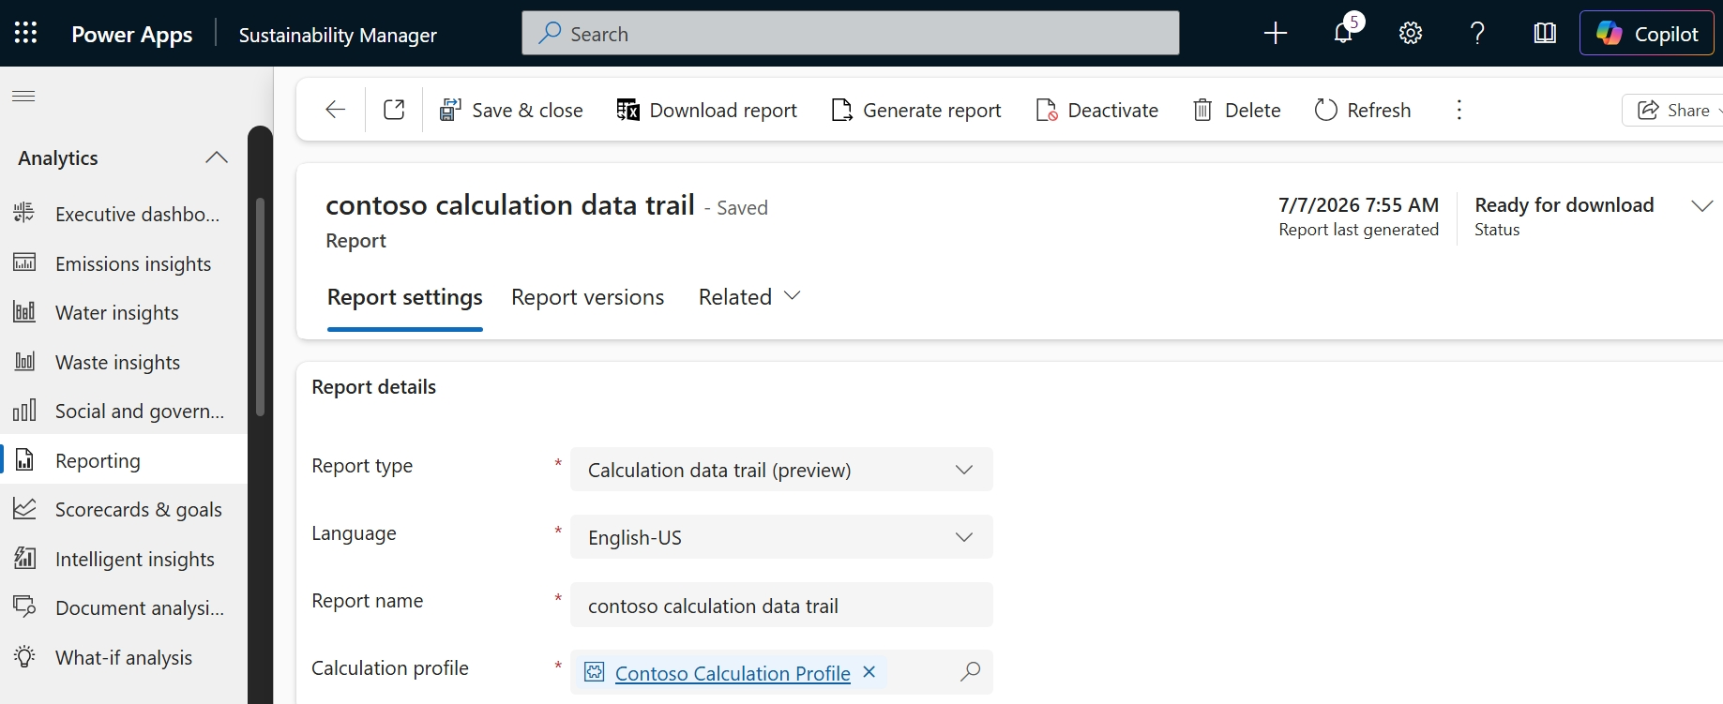
Task: Deactivate the report
Action: pyautogui.click(x=1096, y=110)
